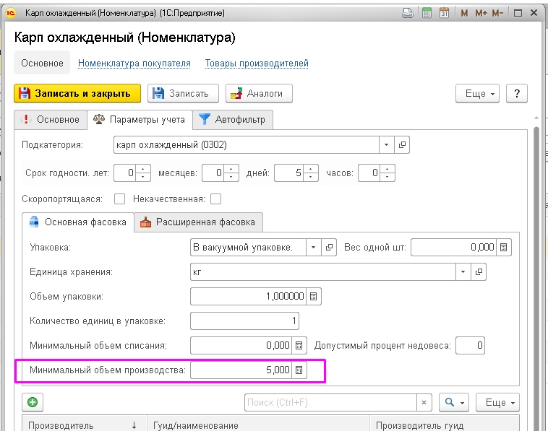The image size is (548, 431).
Task: Click the M- memory subtract button
Action: click(x=497, y=13)
